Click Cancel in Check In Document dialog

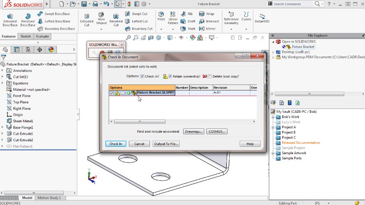pos(139,144)
